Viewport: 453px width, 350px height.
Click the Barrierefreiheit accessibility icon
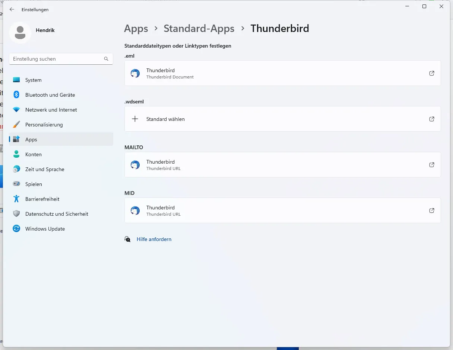click(x=16, y=199)
